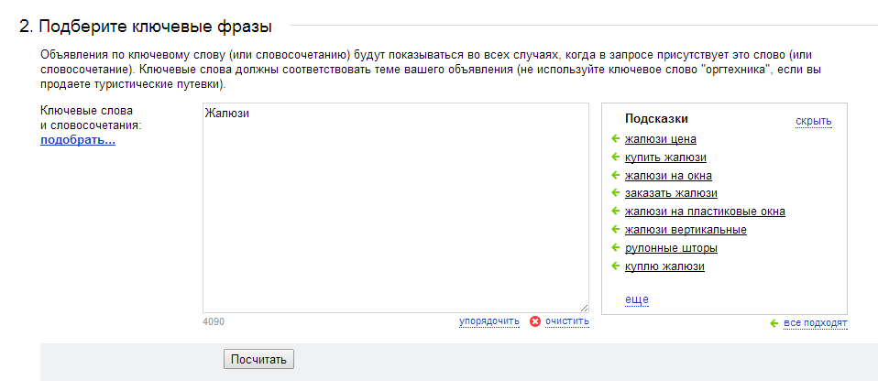Screen dimensions: 878x391
Task: Click arrow beside 'жалюзи на пластиковые окна'
Action: (x=615, y=212)
